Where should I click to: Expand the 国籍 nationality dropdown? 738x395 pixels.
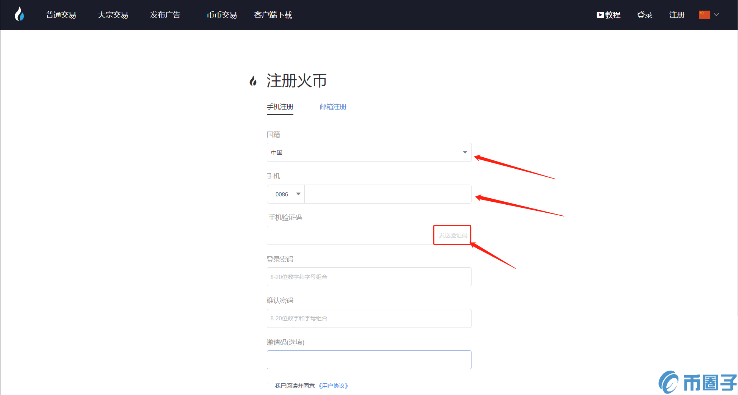point(369,152)
